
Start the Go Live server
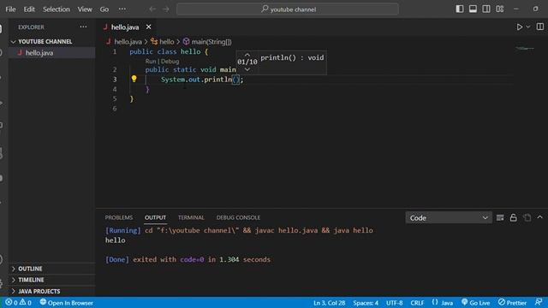pos(476,303)
